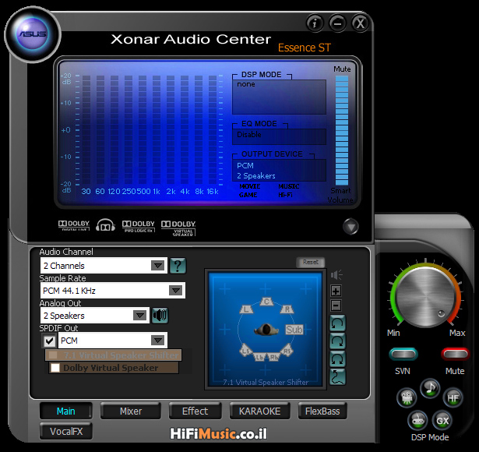The image size is (479, 452).
Task: Toggle the red Mute switch
Action: pyautogui.click(x=455, y=355)
